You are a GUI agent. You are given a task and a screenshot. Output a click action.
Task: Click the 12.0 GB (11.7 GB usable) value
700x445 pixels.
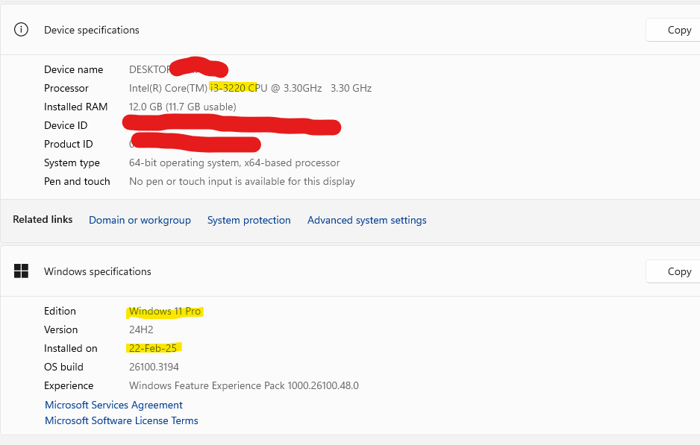tap(183, 107)
